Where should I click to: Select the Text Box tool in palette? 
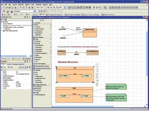tap(38, 27)
